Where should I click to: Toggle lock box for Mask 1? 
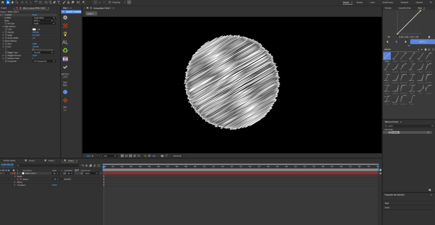[x=8, y=179]
